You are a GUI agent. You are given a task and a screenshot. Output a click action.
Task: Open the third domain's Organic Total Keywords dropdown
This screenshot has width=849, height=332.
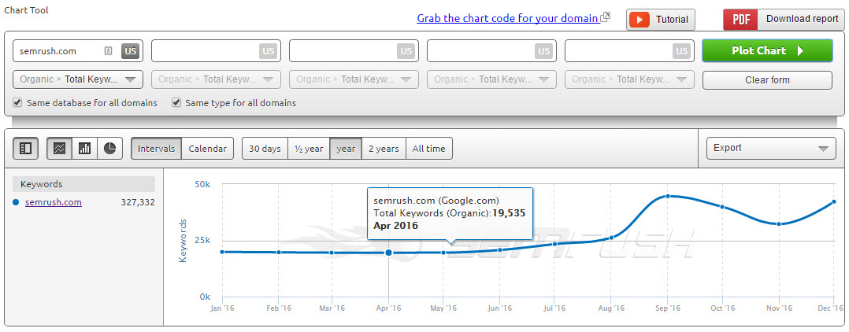pyautogui.click(x=354, y=79)
